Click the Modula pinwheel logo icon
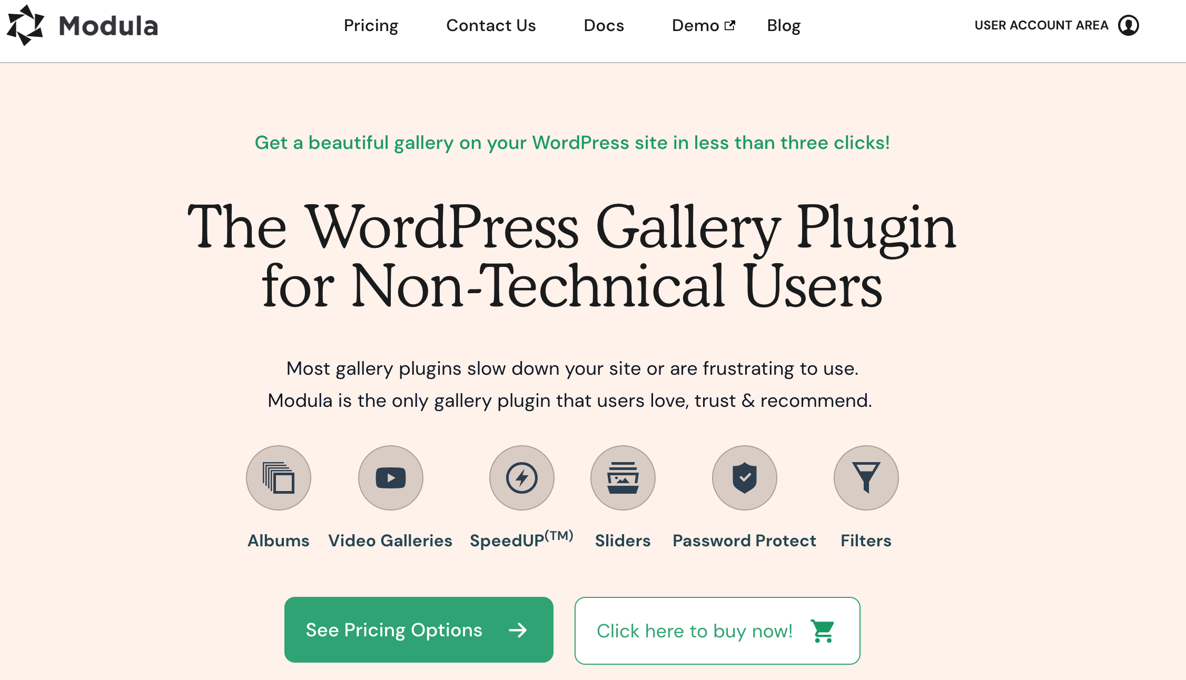This screenshot has height=680, width=1186. pos(26,25)
